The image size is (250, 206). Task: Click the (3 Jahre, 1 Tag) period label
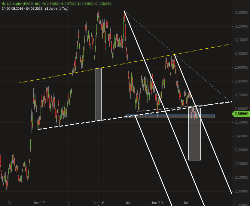pos(56,9)
